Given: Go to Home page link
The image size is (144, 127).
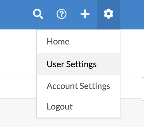Looking at the screenshot, I should tap(58, 41).
